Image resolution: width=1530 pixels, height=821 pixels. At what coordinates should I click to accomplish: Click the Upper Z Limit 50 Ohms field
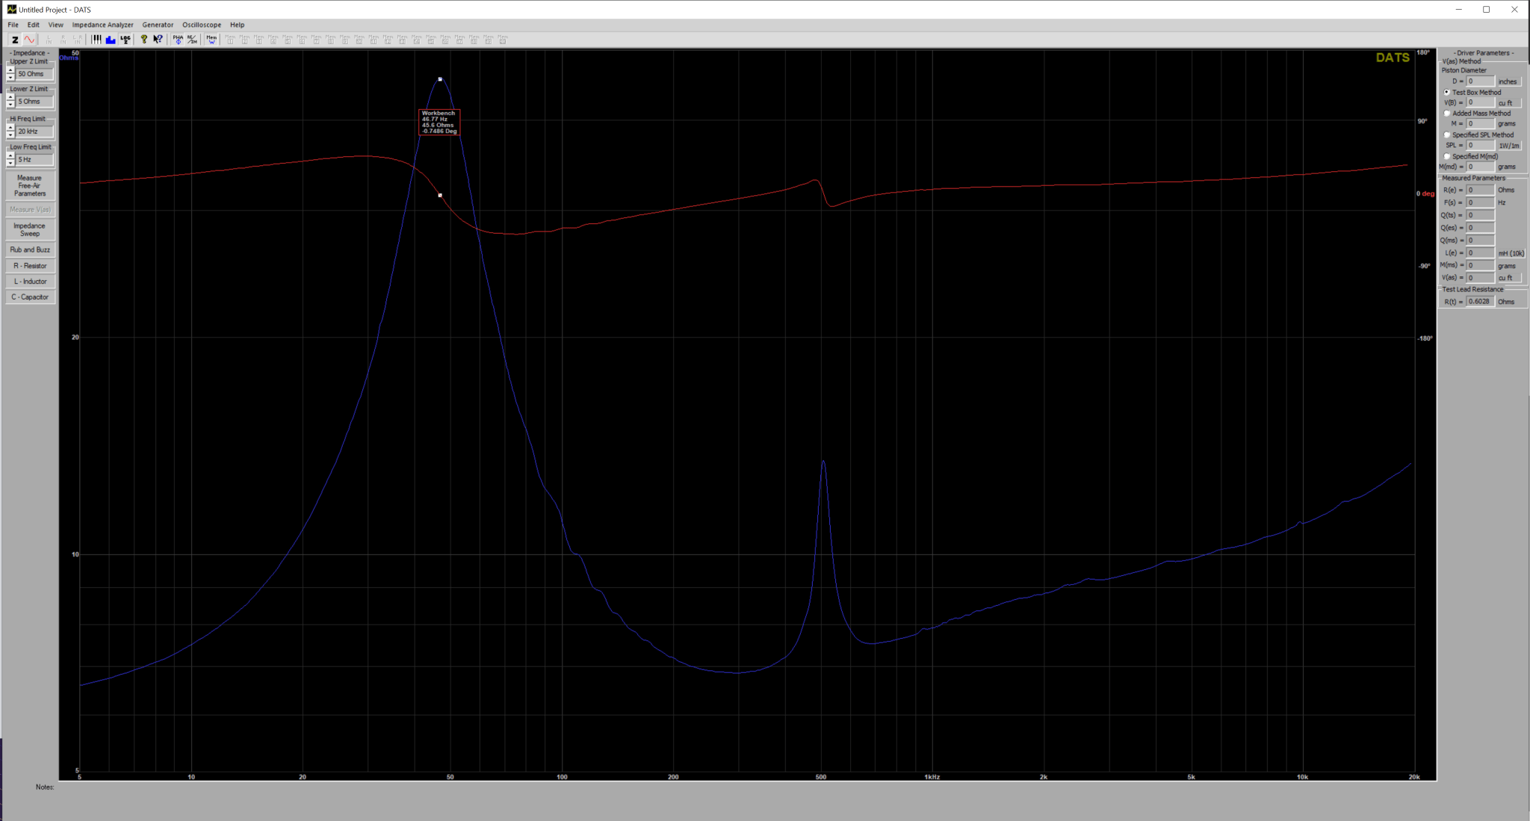tap(34, 74)
